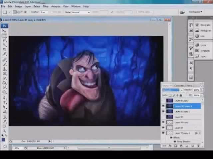Screen dimensions: 213x159
Task: Open the document info status arrow
Action: point(50,141)
